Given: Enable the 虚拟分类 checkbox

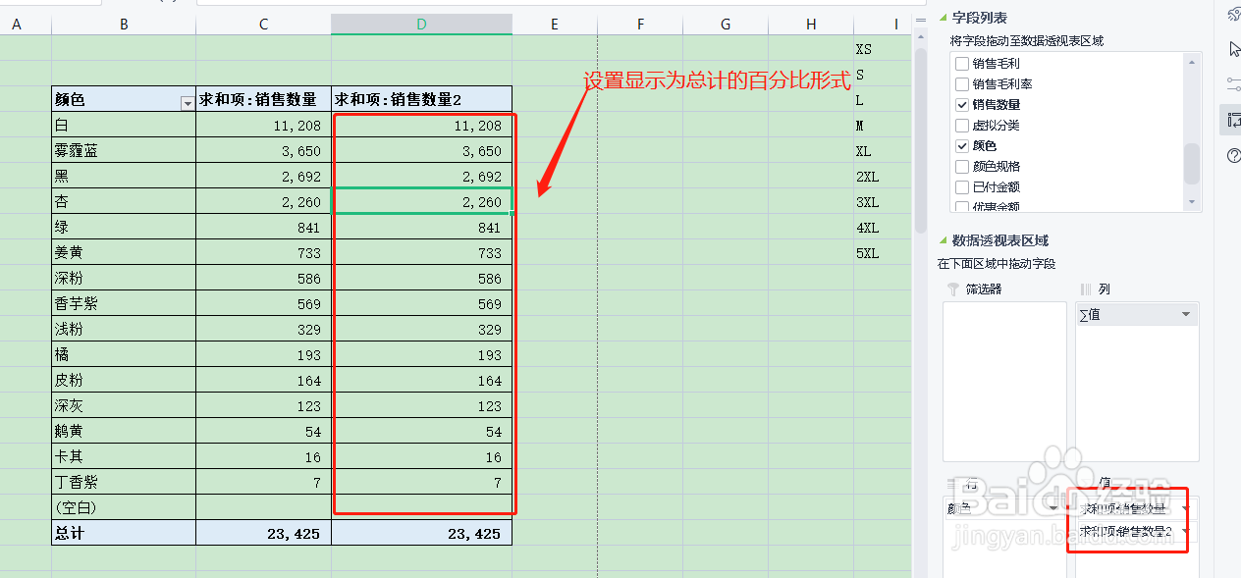Looking at the screenshot, I should point(961,124).
